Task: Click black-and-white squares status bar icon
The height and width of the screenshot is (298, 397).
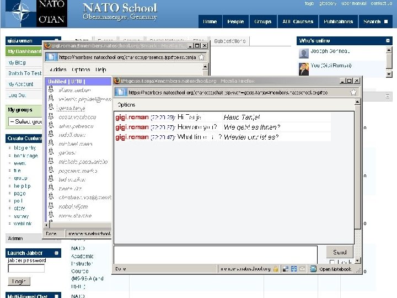Action: [x=286, y=269]
